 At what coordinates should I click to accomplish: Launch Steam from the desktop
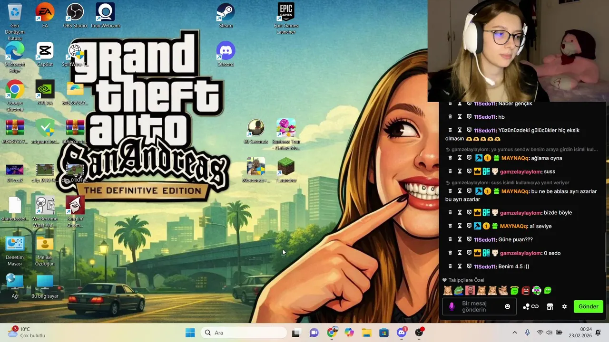click(x=226, y=15)
